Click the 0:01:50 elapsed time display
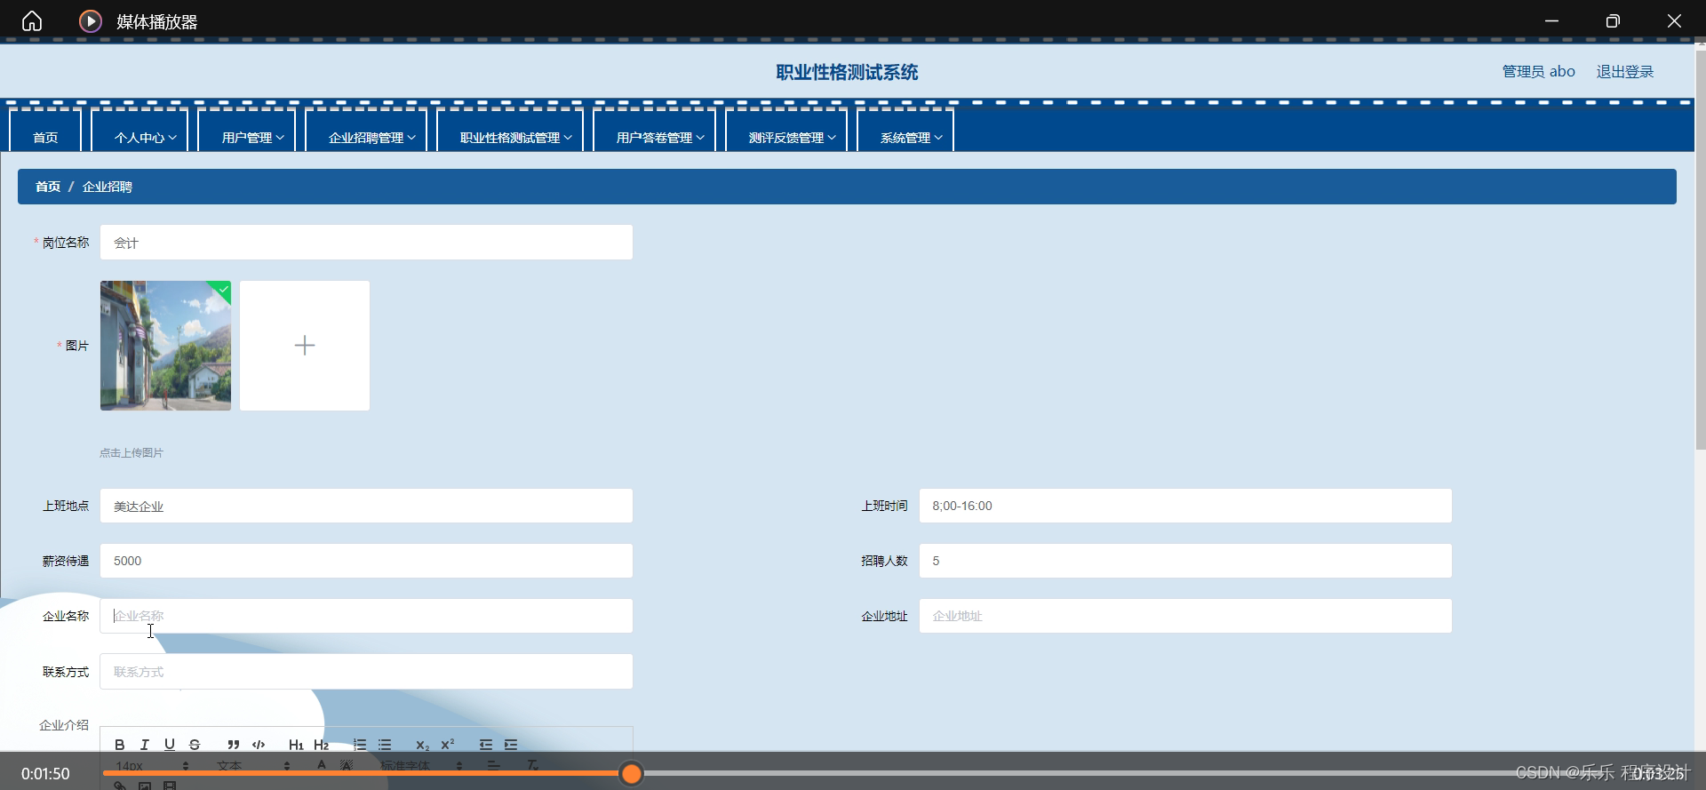The height and width of the screenshot is (790, 1706). click(45, 774)
